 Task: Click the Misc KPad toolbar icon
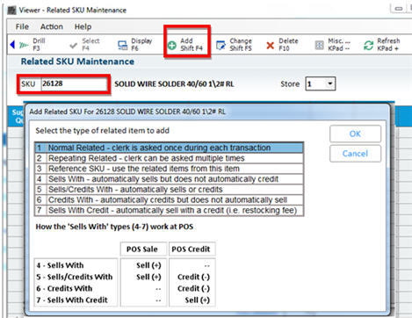pos(319,46)
